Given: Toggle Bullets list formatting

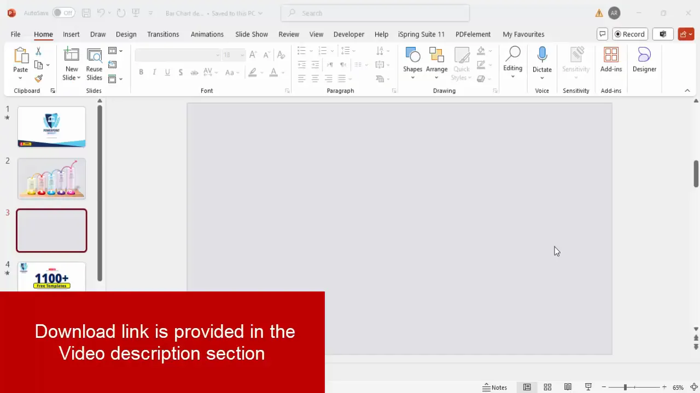Looking at the screenshot, I should tap(301, 51).
